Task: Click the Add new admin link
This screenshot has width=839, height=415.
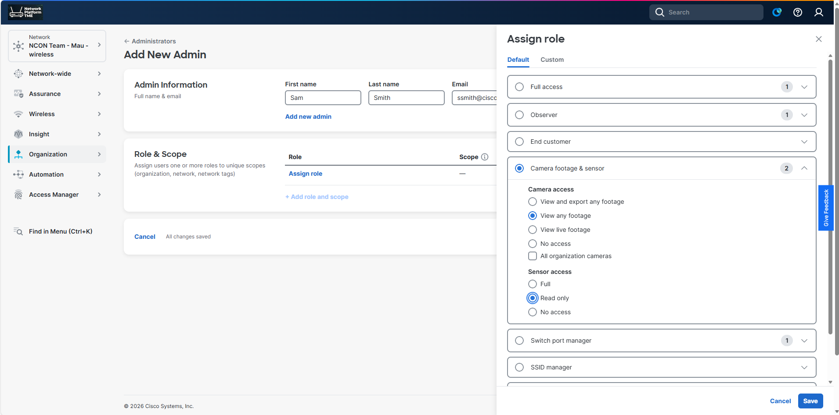Action: 308,117
